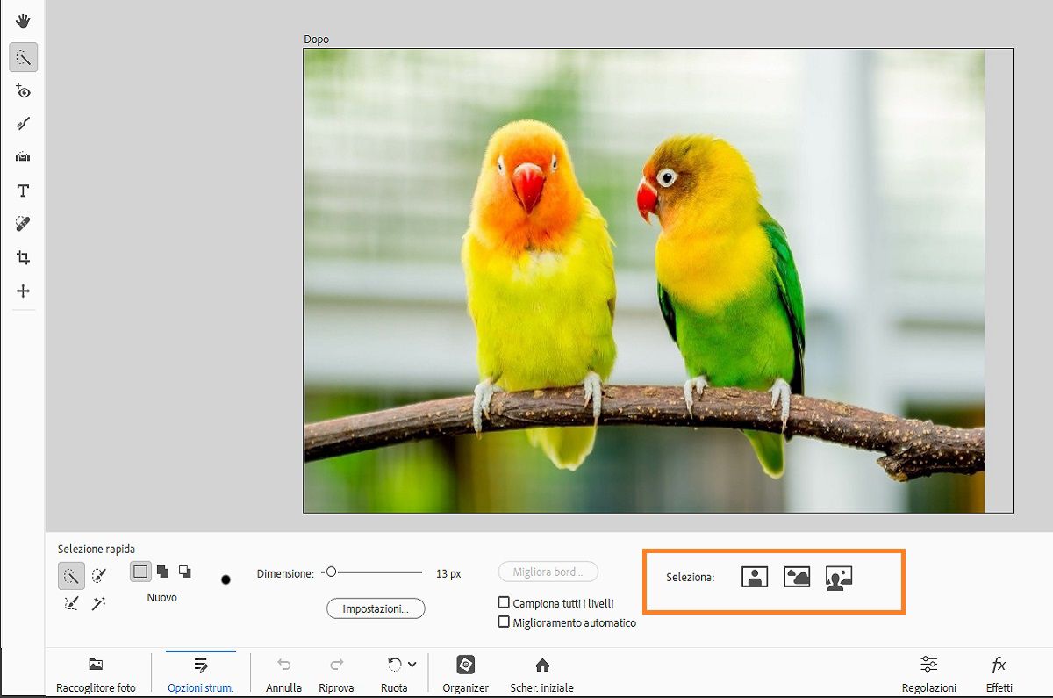Image resolution: width=1053 pixels, height=698 pixels.
Task: Select the Magic Wand option icon
Action: pos(99,603)
